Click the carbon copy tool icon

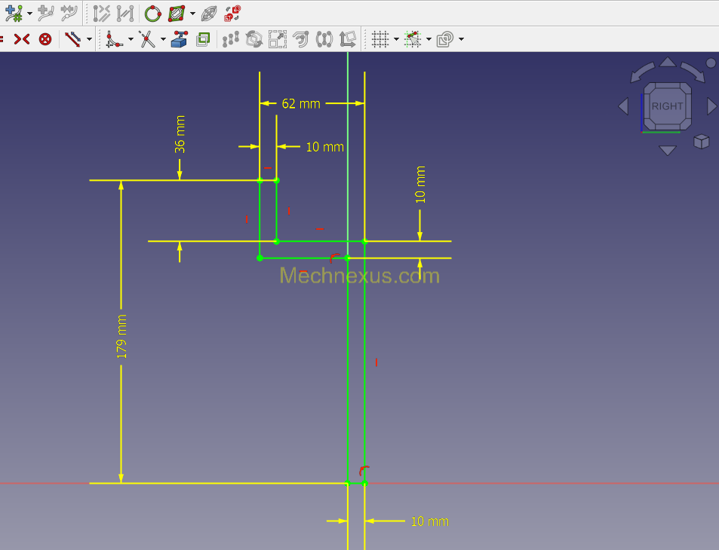202,38
